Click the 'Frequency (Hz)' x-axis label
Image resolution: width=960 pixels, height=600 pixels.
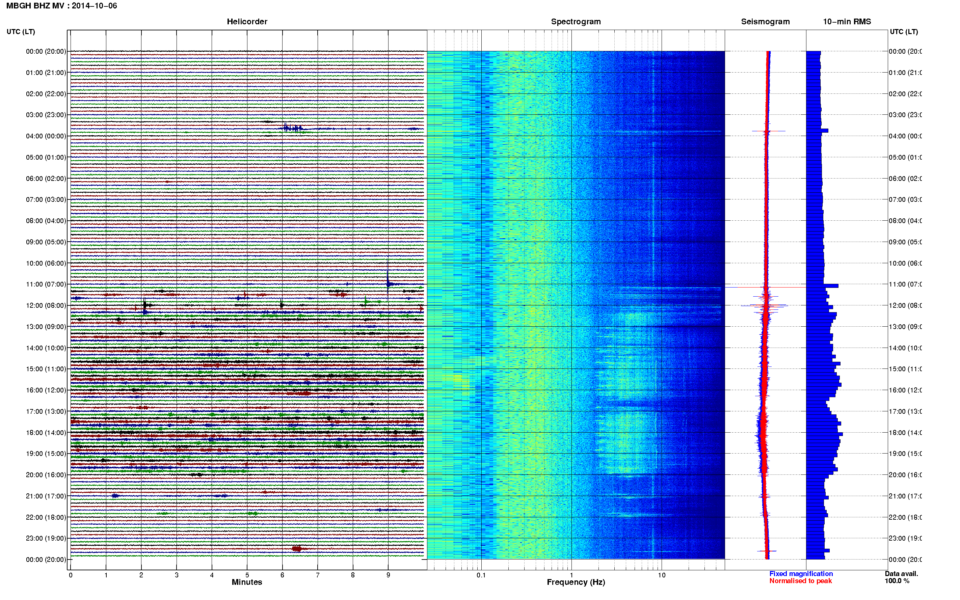576,582
